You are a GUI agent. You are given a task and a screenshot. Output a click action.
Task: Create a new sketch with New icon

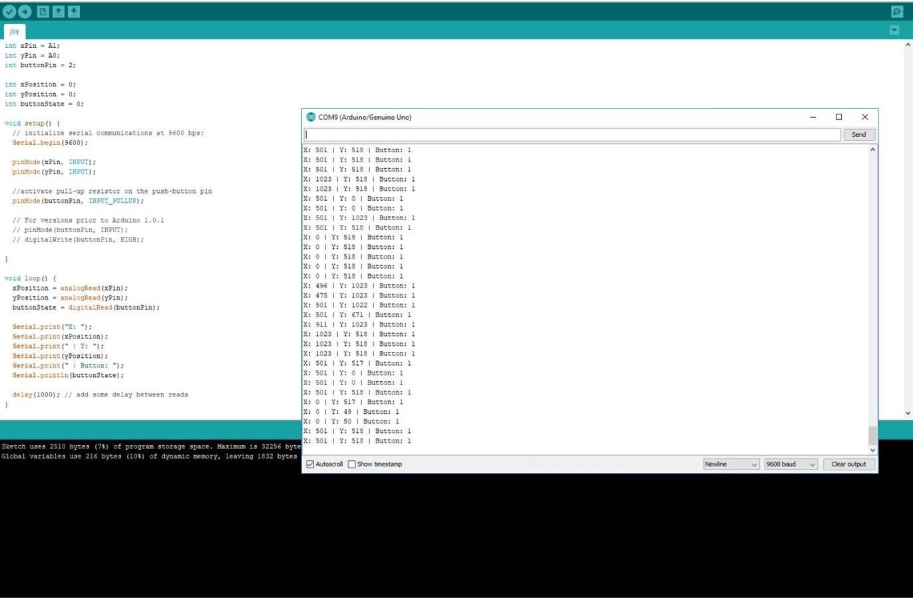click(43, 11)
